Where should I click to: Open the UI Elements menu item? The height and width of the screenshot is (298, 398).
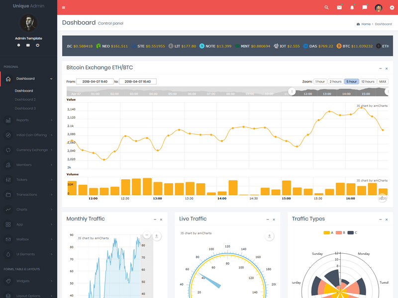(28, 254)
